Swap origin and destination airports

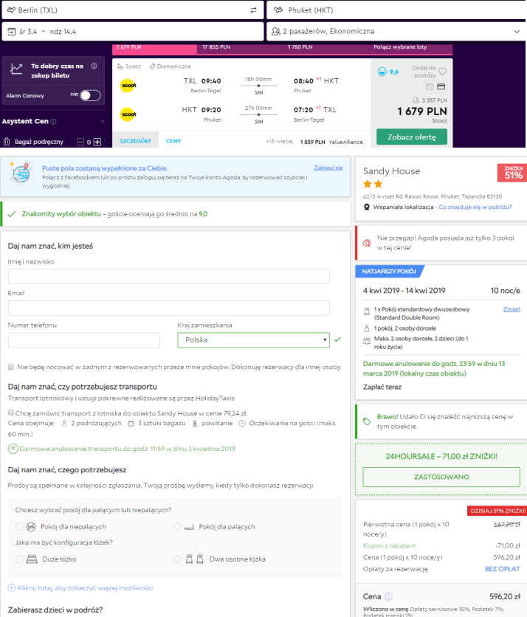253,10
